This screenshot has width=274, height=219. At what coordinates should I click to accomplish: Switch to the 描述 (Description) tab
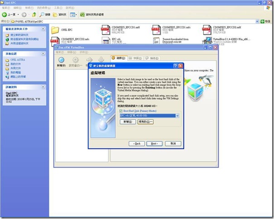[x=152, y=58]
